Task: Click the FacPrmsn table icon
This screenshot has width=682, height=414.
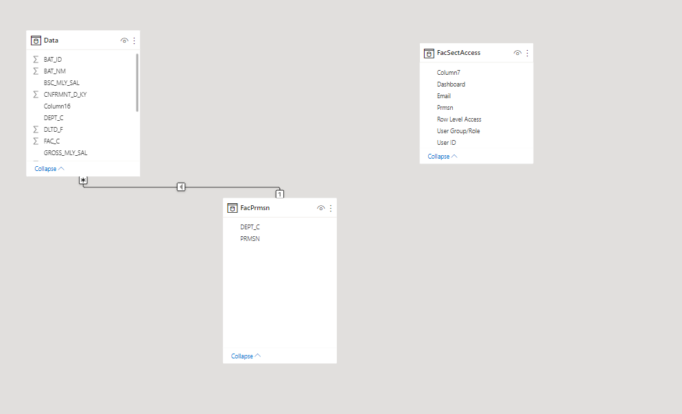Action: pyautogui.click(x=233, y=208)
